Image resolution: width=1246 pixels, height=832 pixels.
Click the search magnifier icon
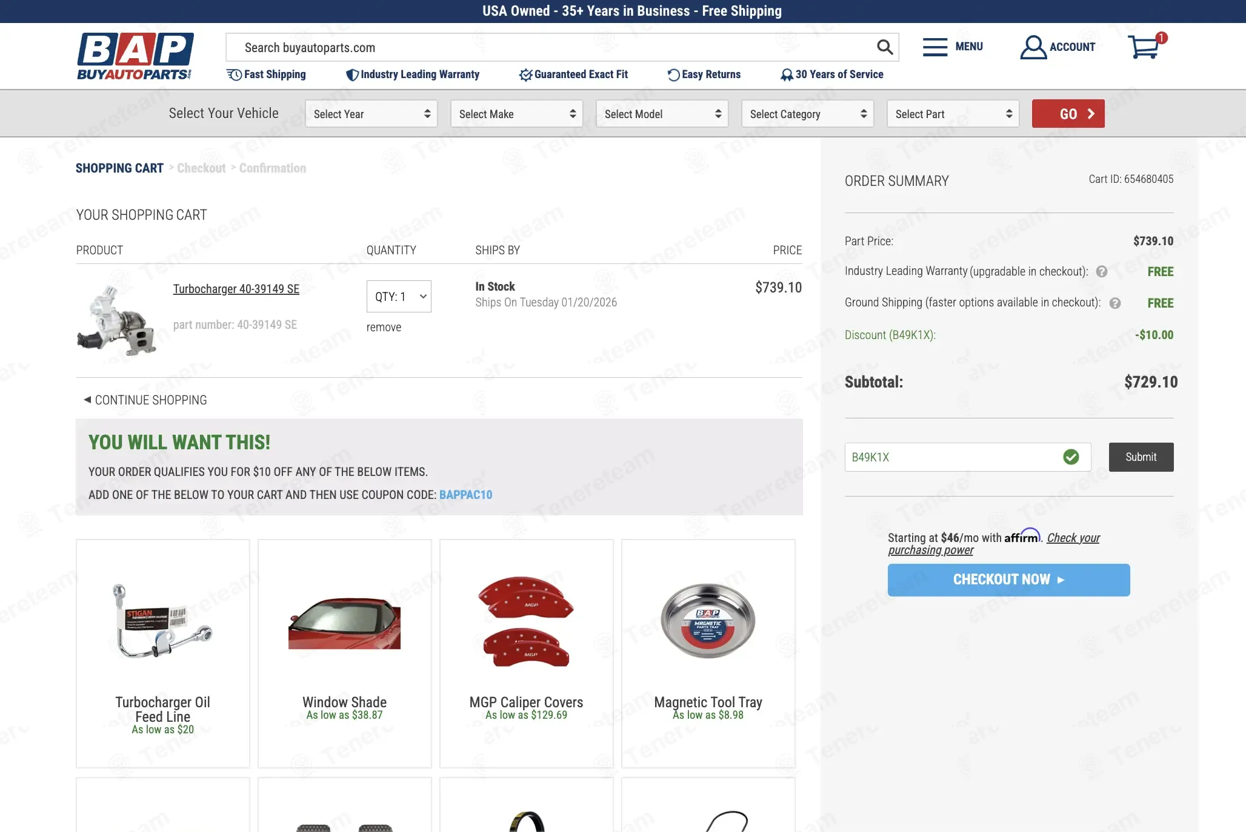click(x=885, y=47)
